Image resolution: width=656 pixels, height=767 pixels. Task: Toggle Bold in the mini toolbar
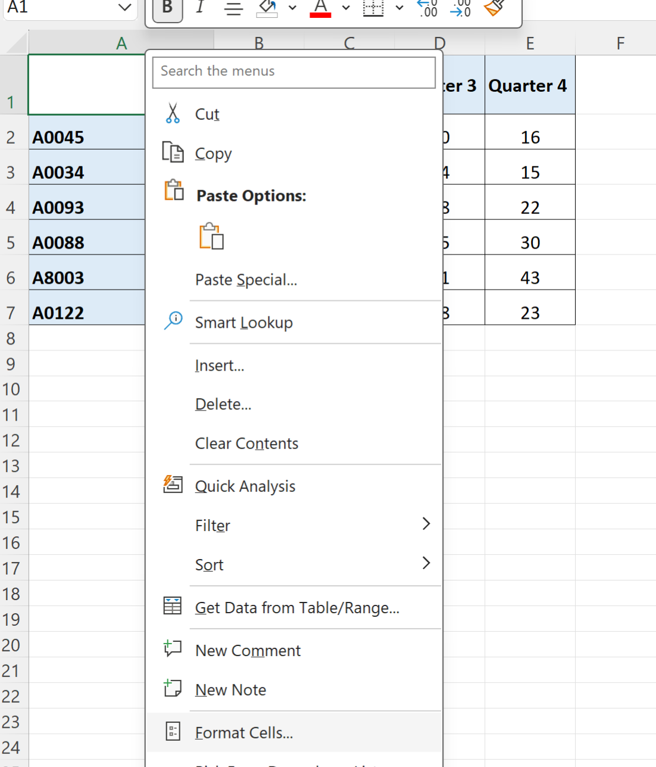(167, 8)
